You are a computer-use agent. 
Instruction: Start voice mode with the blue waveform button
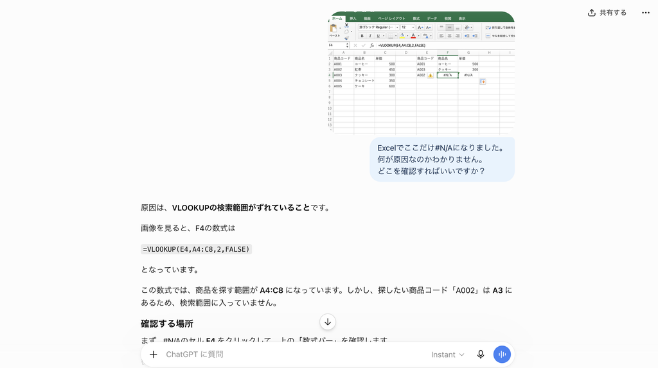tap(502, 355)
